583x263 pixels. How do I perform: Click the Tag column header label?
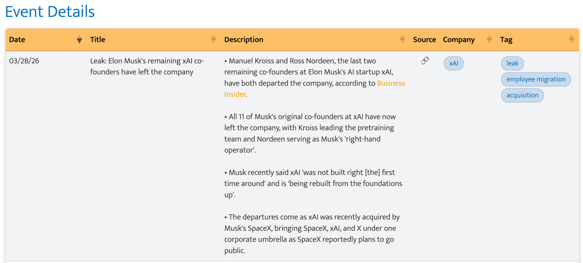tap(506, 40)
